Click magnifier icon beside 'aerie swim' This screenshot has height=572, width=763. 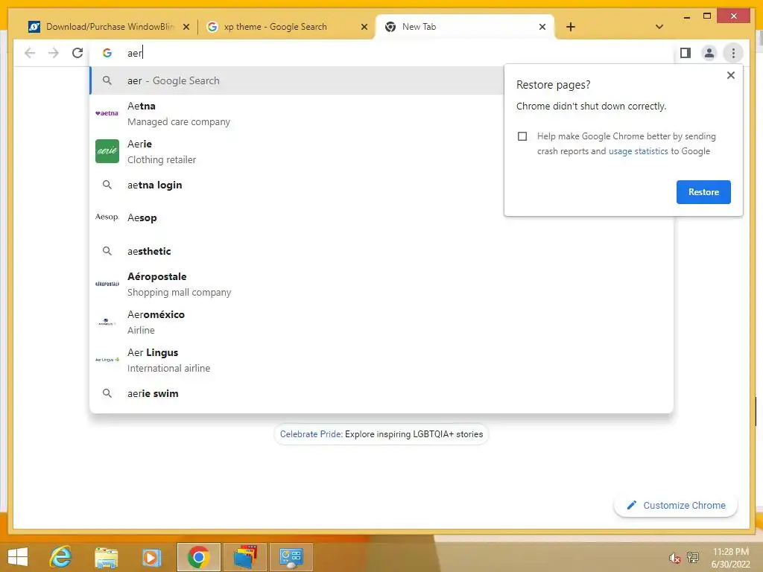(x=107, y=393)
